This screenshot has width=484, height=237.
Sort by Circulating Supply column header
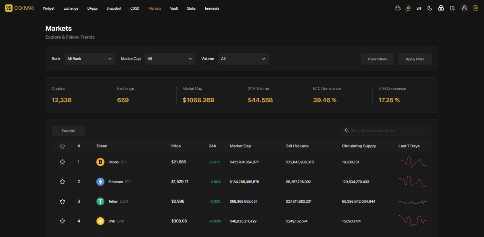click(359, 146)
